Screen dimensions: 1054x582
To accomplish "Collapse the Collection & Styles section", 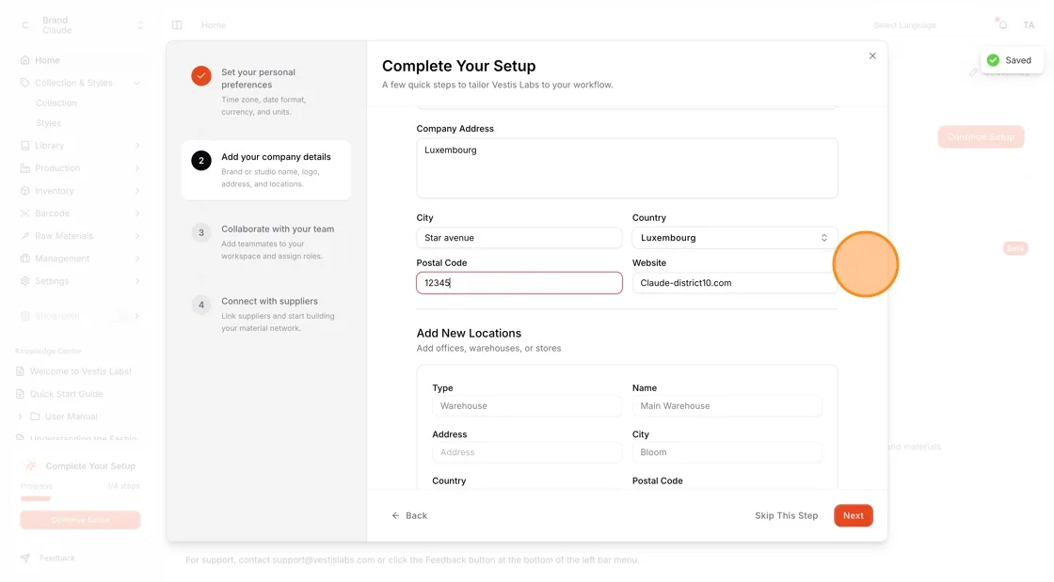I will pos(136,84).
